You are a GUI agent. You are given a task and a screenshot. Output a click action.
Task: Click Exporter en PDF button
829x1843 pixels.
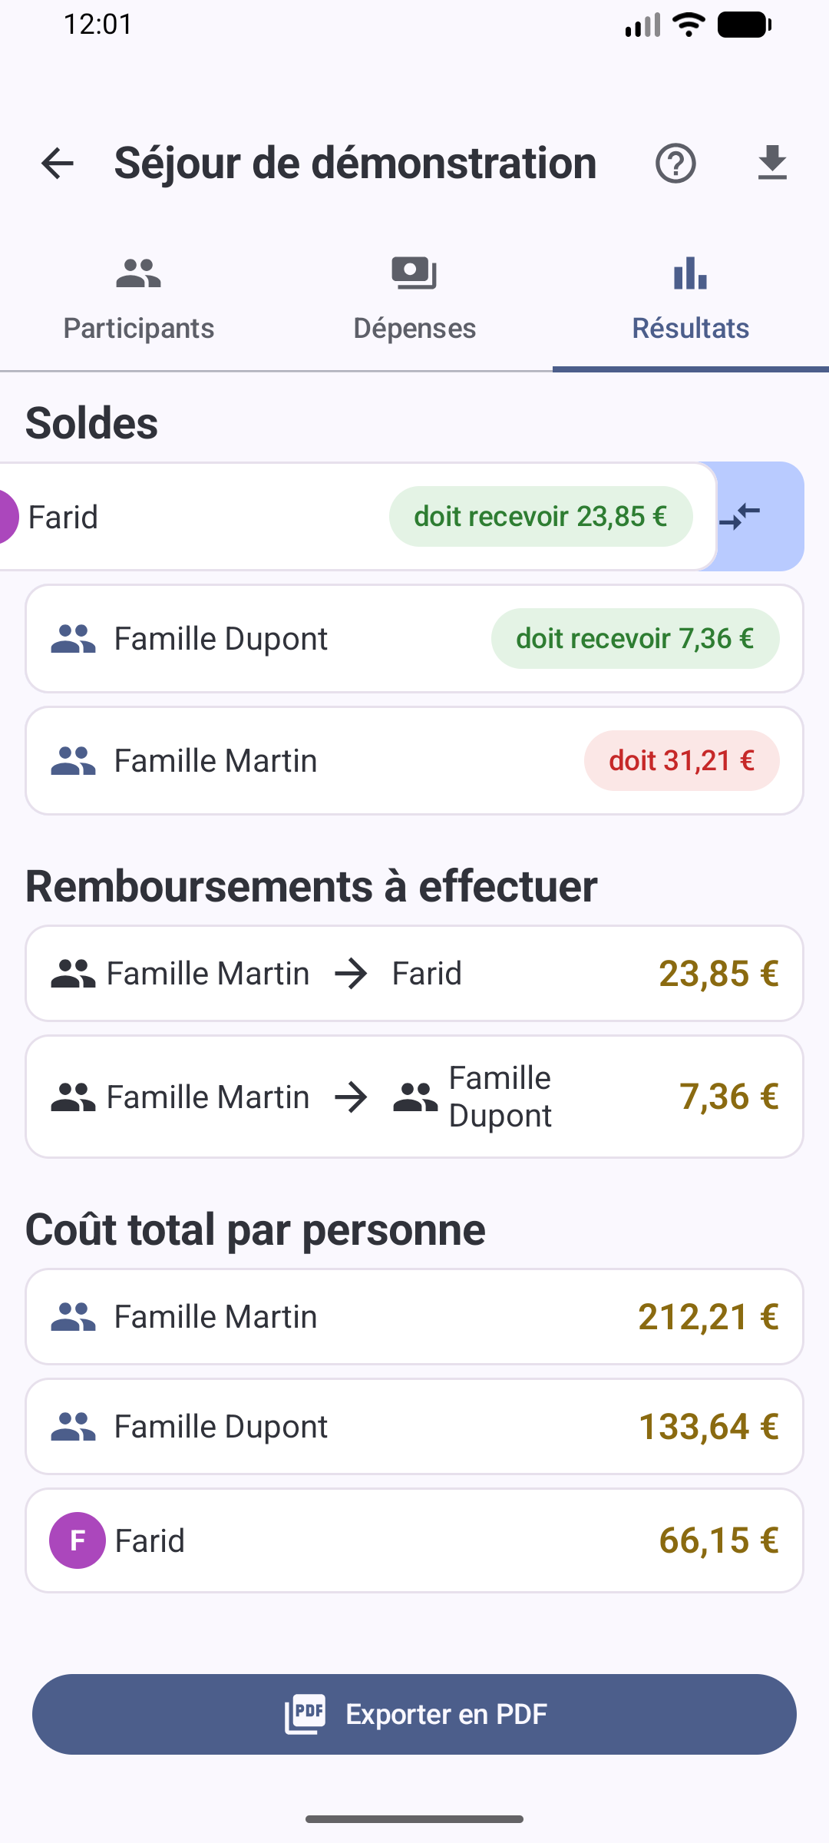[414, 1714]
